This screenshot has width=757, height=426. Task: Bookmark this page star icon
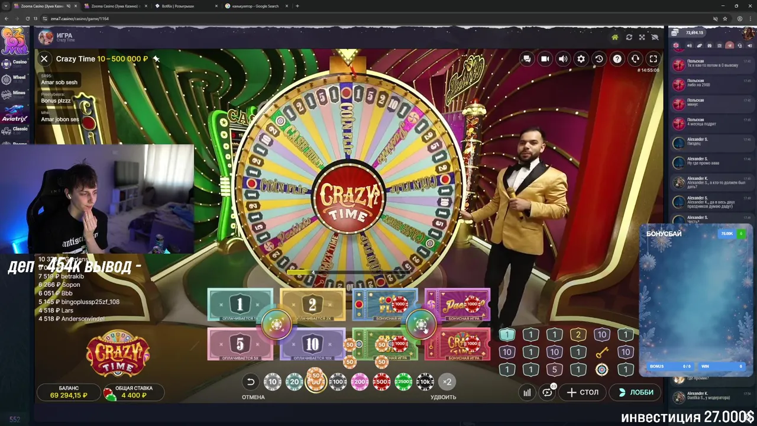[x=725, y=18]
